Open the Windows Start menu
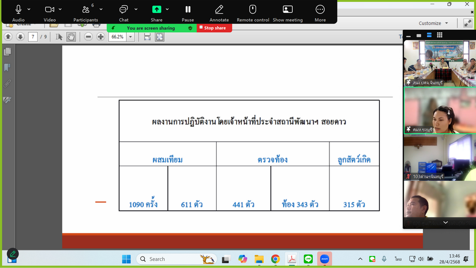The image size is (476, 268). tap(126, 259)
